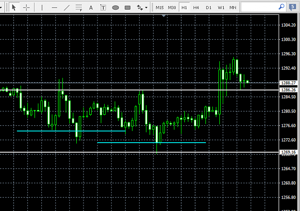Screen dimensions: 300x211
Task: Click the 1296.30 price axis label
Action: pos(288,54)
